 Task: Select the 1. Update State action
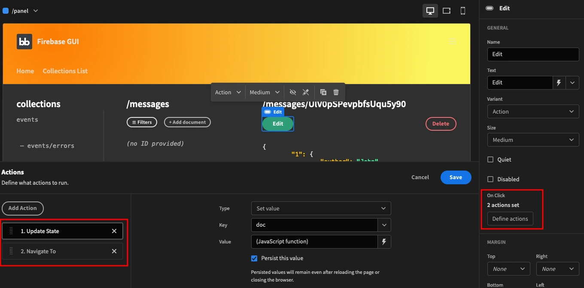pos(63,231)
